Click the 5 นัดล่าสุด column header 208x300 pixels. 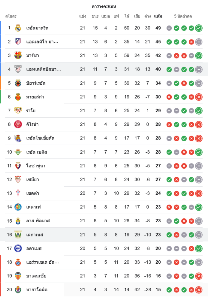point(183,16)
